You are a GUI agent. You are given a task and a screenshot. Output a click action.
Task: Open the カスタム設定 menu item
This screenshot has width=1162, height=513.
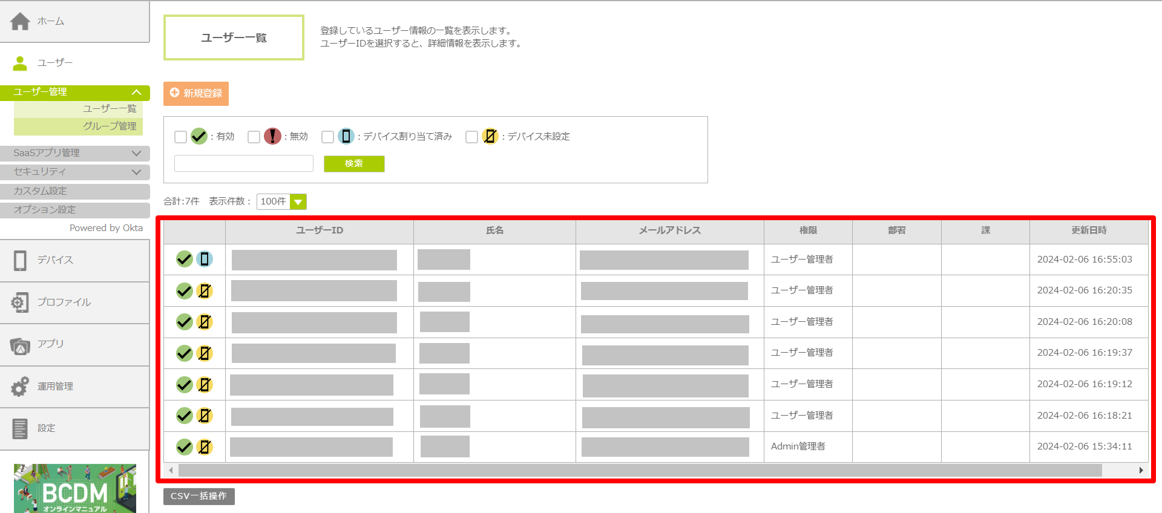75,191
